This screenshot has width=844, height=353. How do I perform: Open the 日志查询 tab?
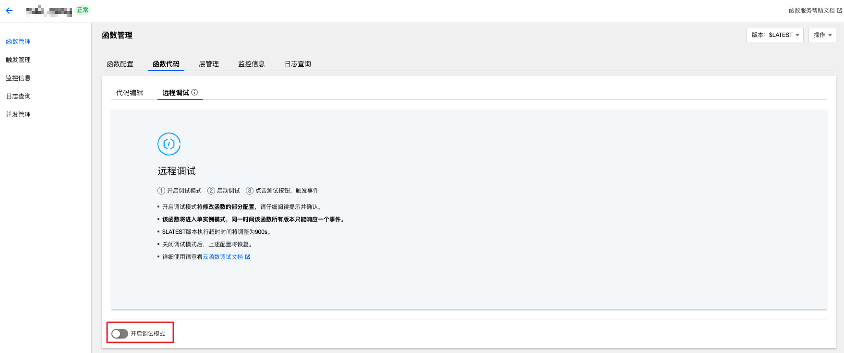point(298,64)
